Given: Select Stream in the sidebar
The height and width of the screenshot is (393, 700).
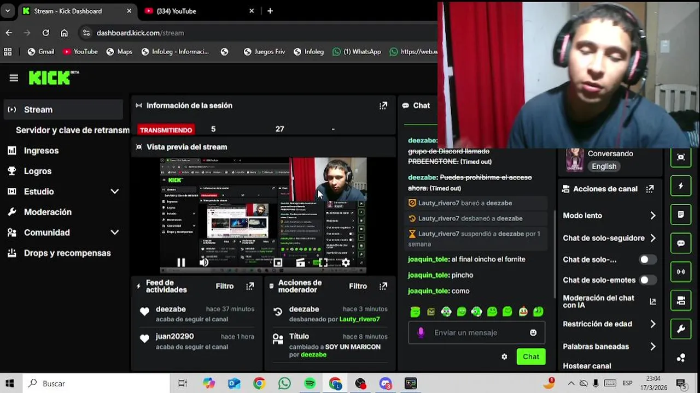Looking at the screenshot, I should pos(63,110).
